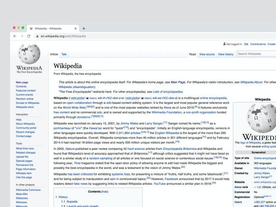Screen dimensions: 276x207
Task: Open Wikimedia Commons project link
Action: (x=28, y=190)
